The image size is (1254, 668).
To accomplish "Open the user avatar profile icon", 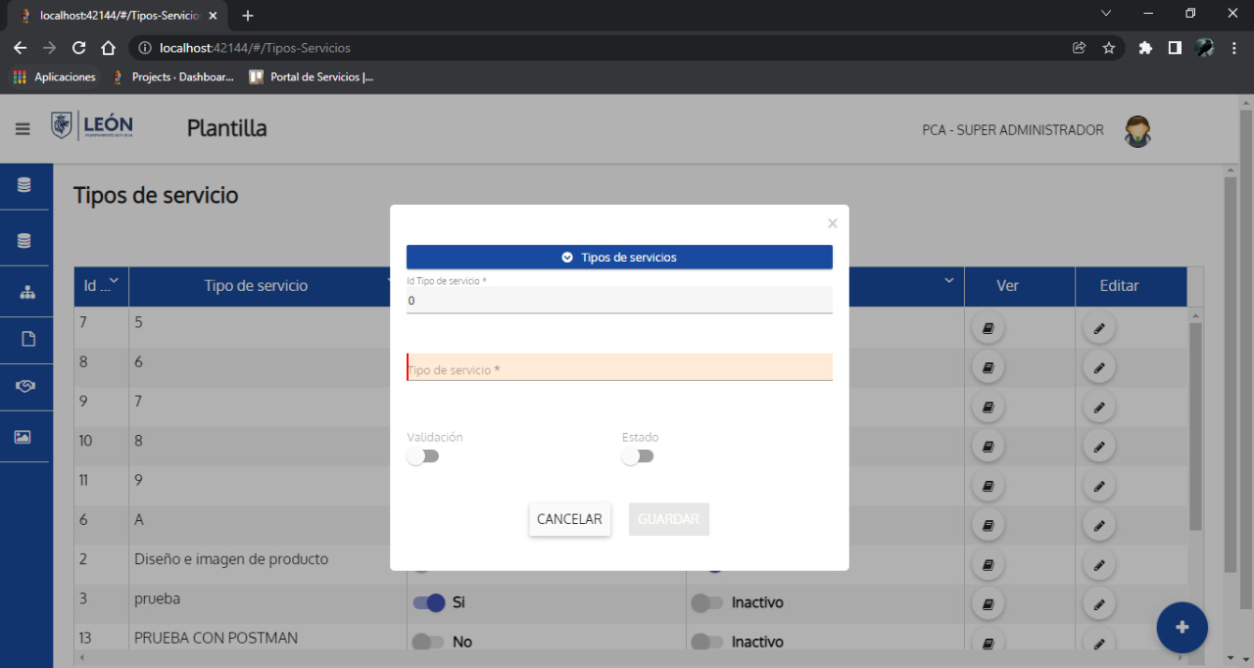I will 1137,130.
